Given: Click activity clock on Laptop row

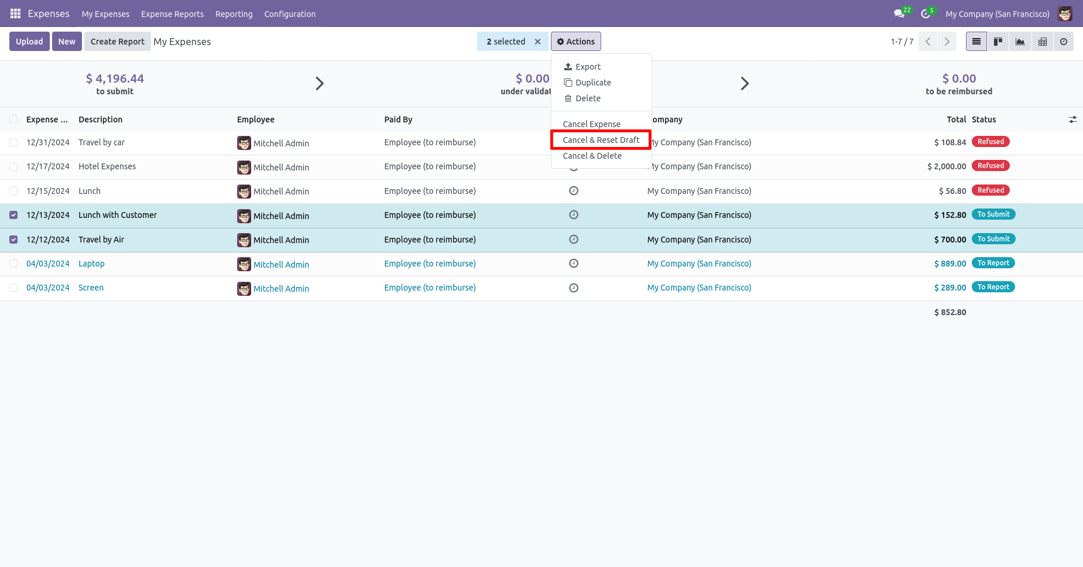Looking at the screenshot, I should (x=574, y=264).
